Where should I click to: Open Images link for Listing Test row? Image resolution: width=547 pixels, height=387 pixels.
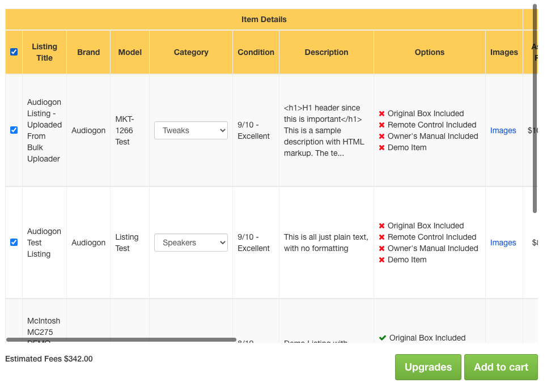click(x=503, y=243)
